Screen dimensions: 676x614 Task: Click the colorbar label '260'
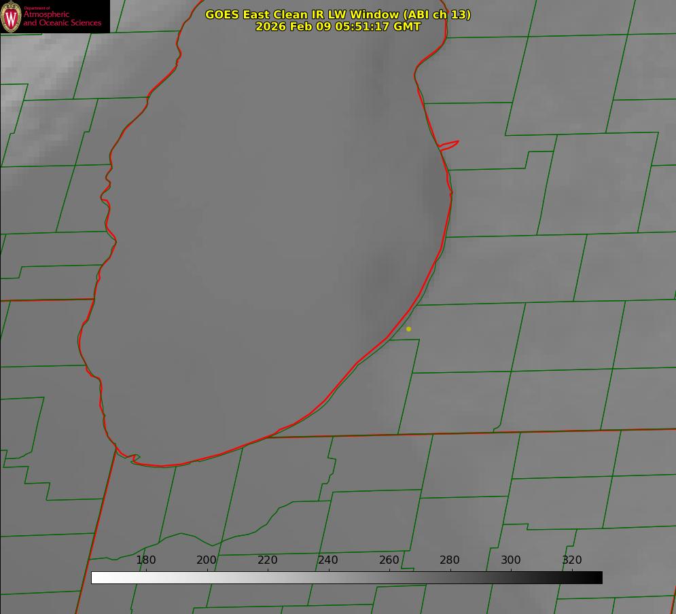point(389,560)
